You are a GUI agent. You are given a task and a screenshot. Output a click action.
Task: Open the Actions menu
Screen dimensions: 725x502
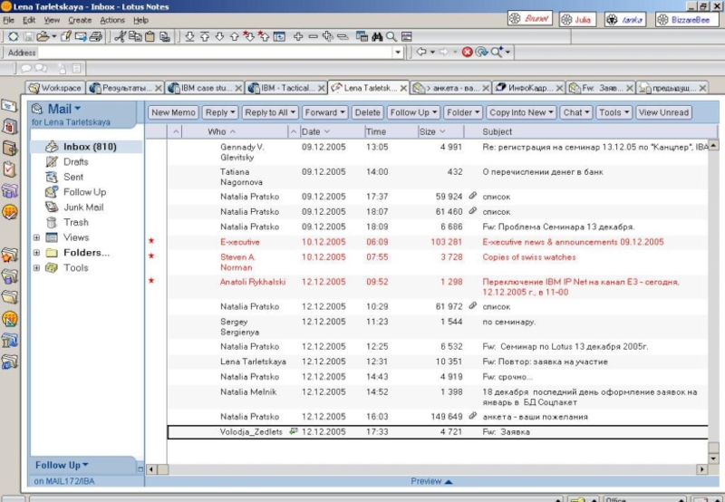[x=112, y=20]
